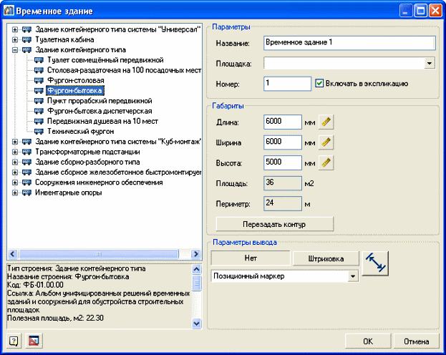Viewport: 446px width, 355px height.
Task: Click the red image icon beside help button
Action: (34, 341)
